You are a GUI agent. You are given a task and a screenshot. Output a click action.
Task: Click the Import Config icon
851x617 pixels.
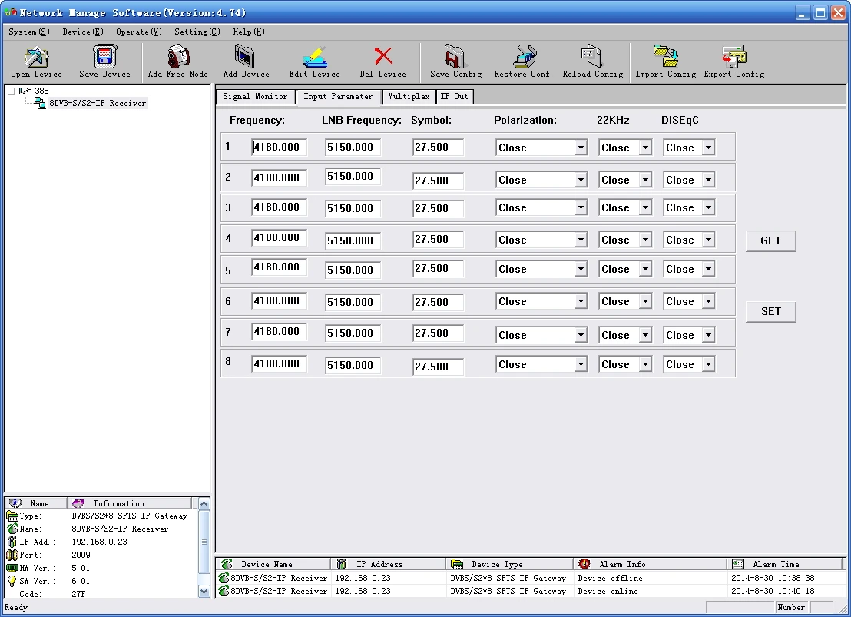(665, 56)
